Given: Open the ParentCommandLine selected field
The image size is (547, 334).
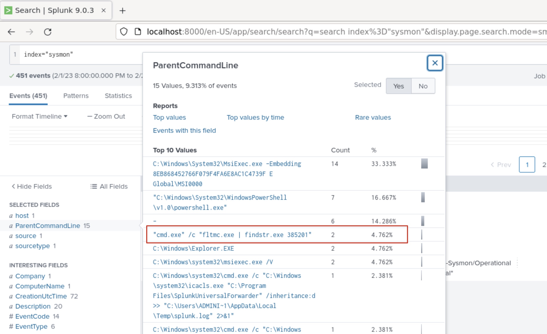Looking at the screenshot, I should [48, 226].
